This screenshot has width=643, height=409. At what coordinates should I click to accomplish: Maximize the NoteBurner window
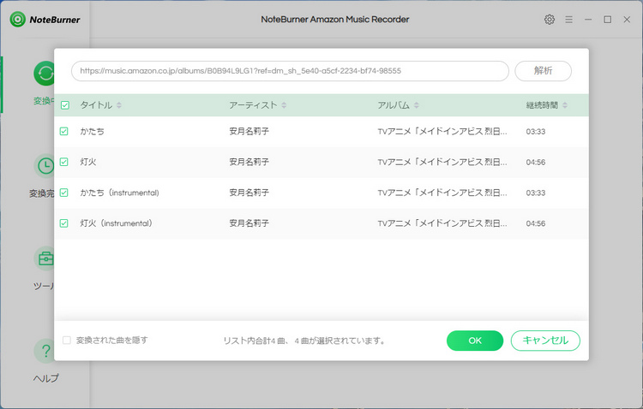coord(607,19)
